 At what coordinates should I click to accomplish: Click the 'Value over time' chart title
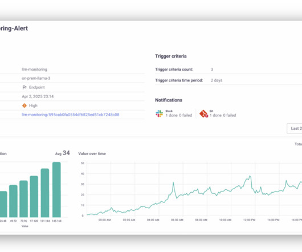[x=92, y=153]
